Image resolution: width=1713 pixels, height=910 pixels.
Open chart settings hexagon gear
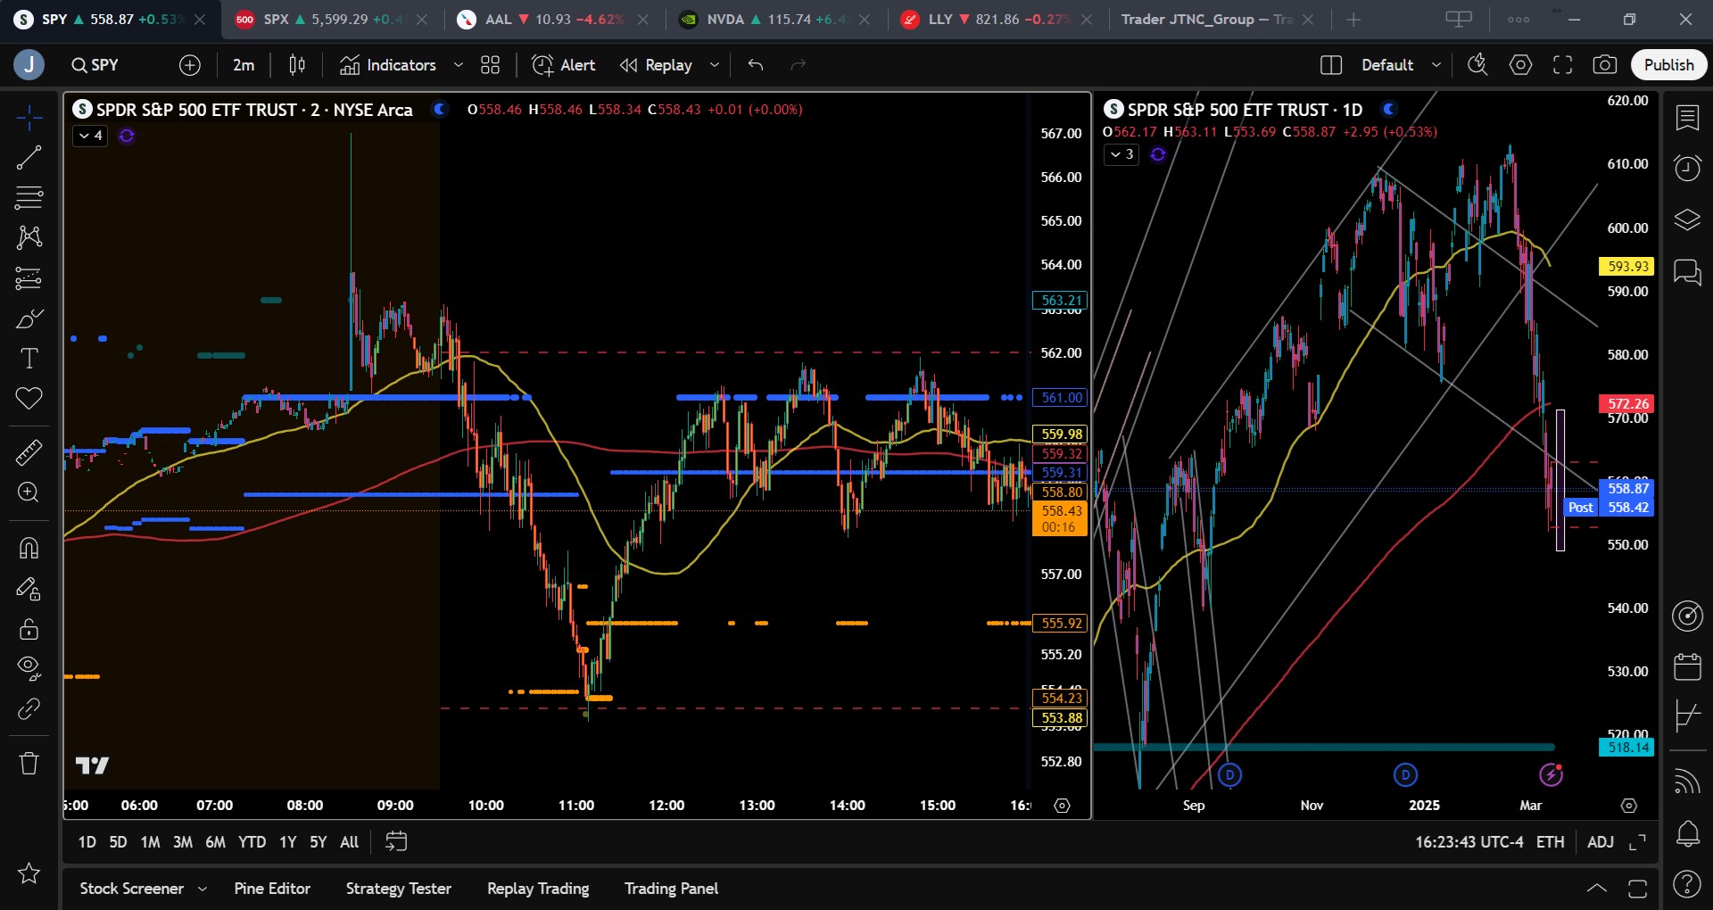pos(1520,65)
